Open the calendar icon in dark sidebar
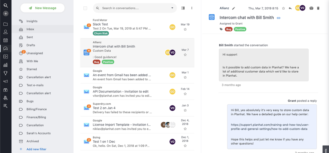The width and height of the screenshot is (329, 153). click(x=6, y=40)
